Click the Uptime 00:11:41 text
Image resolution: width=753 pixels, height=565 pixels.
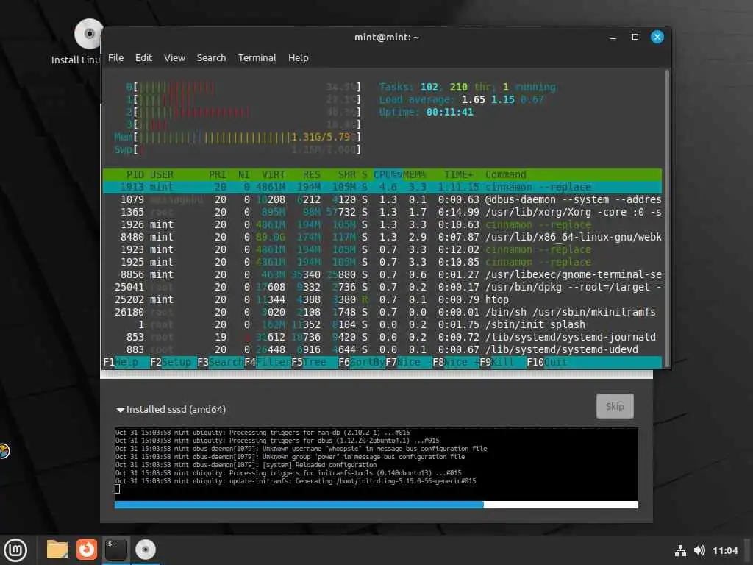[x=426, y=112]
